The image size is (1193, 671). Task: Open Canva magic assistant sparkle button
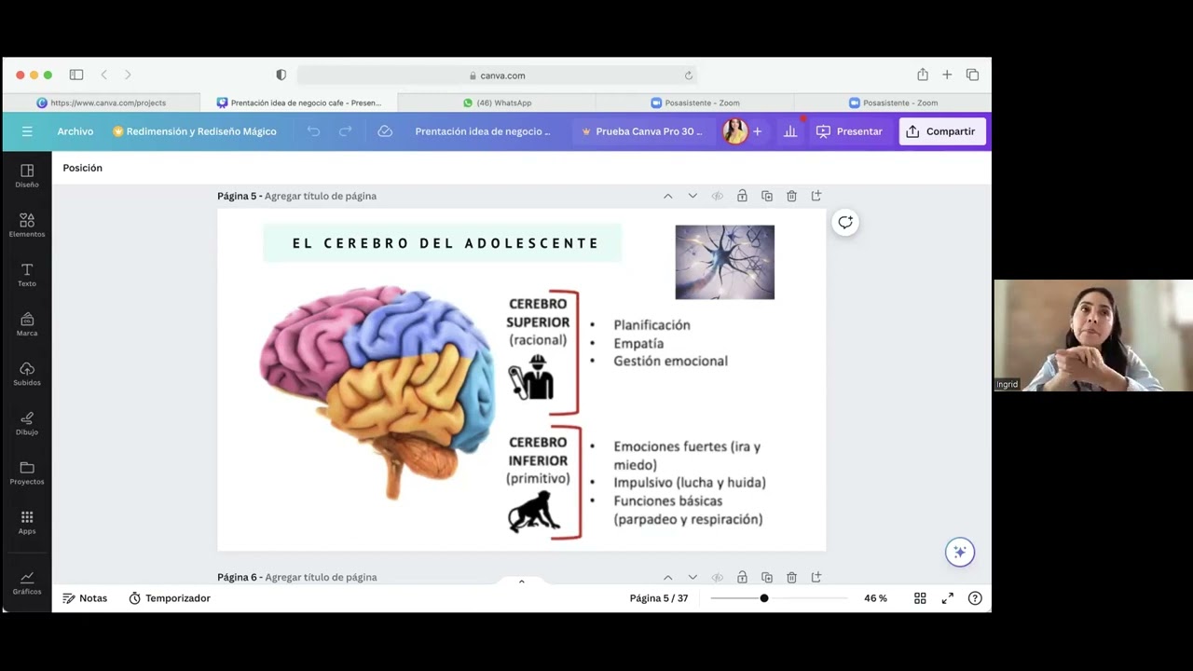[x=960, y=552]
